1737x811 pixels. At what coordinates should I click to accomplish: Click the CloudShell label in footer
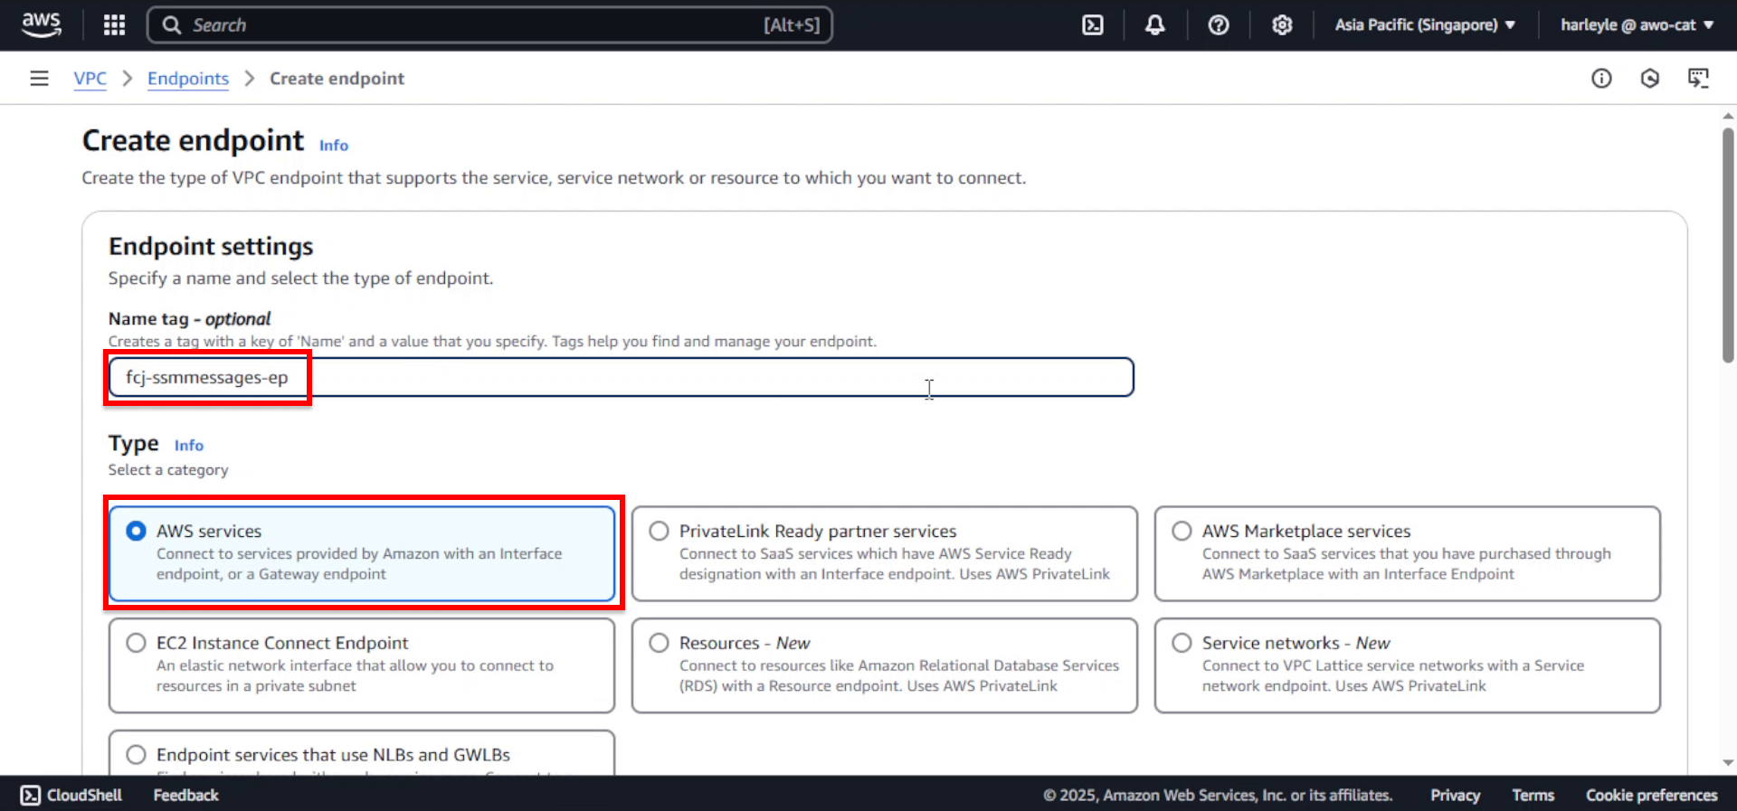point(84,795)
